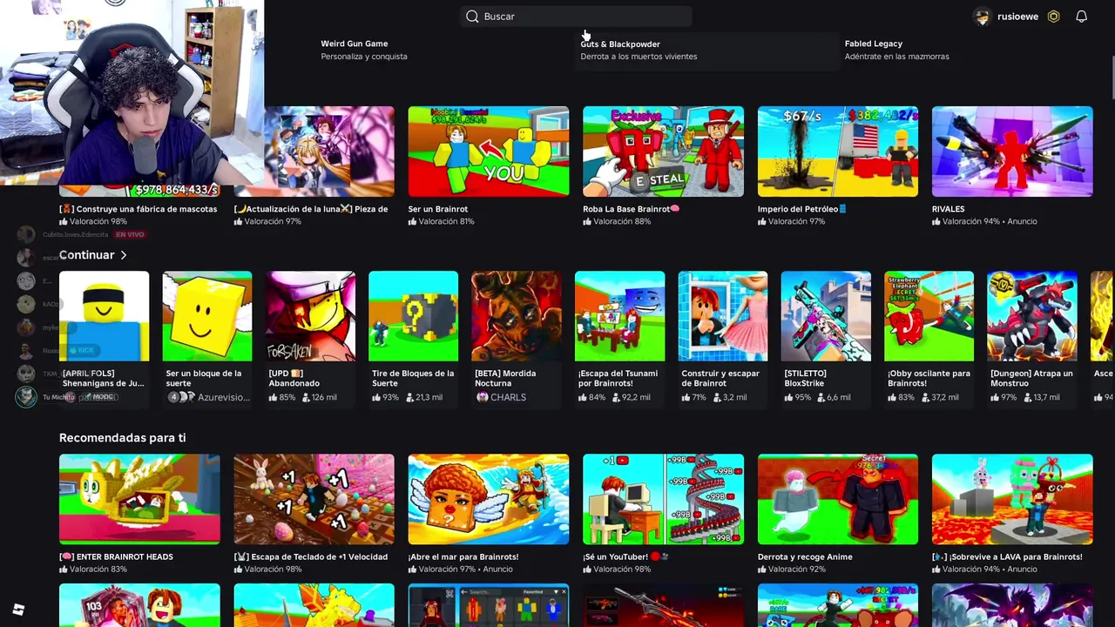This screenshot has height=627, width=1115.
Task: Open Sé un YouTuber game thumbnail
Action: point(663,499)
